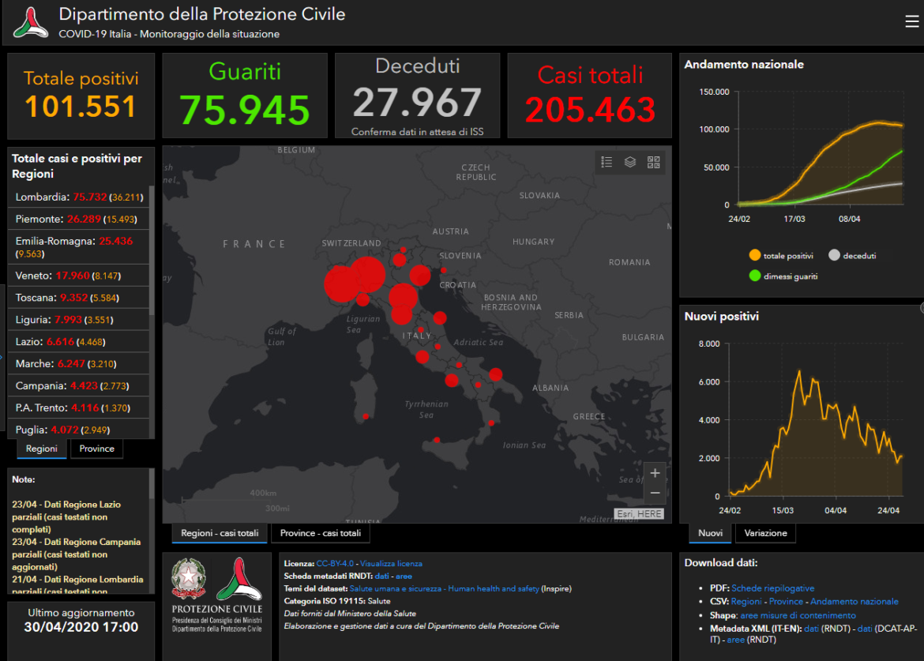Switch to 'Province - casi totali' map tab
Screen dimensions: 924x661
[320, 533]
